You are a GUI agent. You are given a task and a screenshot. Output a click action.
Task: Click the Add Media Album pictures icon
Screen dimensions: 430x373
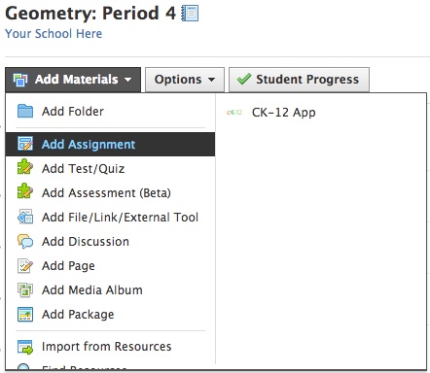(25, 289)
